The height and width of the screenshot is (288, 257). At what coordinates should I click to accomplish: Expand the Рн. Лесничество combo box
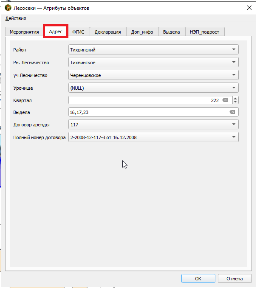coord(153,62)
